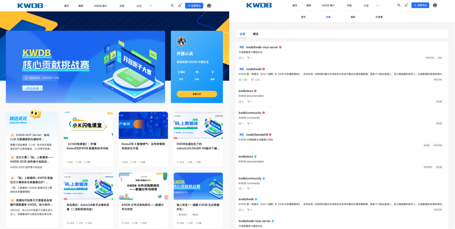The image size is (455, 229).
Task: Click #社区 tag on red-badged kwdb/community row
Action: pos(439,123)
